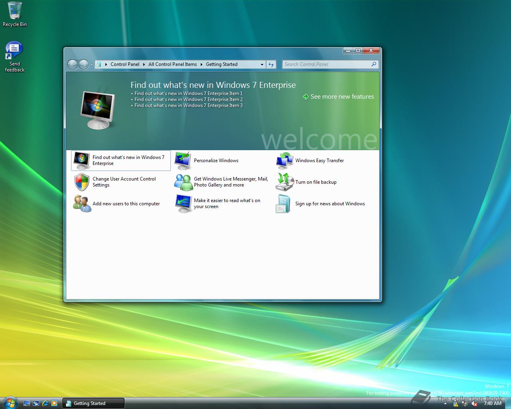Screen dimensions: 511x409
Task: Open Add new users to this computer
Action: tap(121, 204)
